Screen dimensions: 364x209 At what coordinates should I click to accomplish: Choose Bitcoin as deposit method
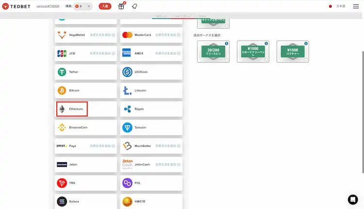pos(85,91)
